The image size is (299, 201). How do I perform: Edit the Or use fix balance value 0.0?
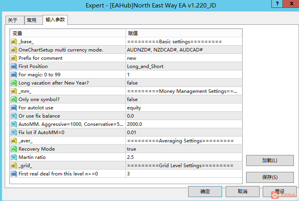coord(184,116)
